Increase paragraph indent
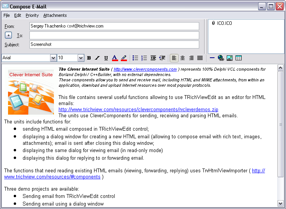The image size is (286, 209). [153, 58]
